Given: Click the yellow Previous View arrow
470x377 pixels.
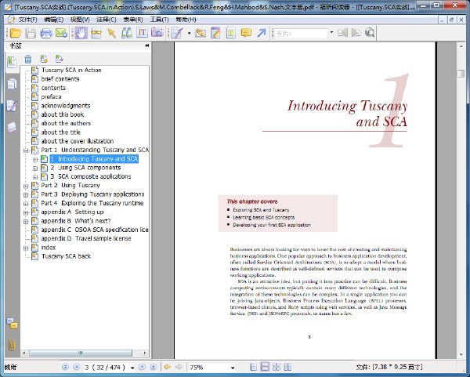Looking at the screenshot, I should click(x=168, y=367).
